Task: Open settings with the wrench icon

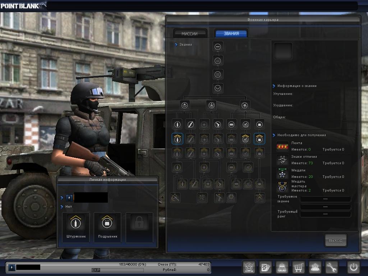Action: click(x=331, y=267)
